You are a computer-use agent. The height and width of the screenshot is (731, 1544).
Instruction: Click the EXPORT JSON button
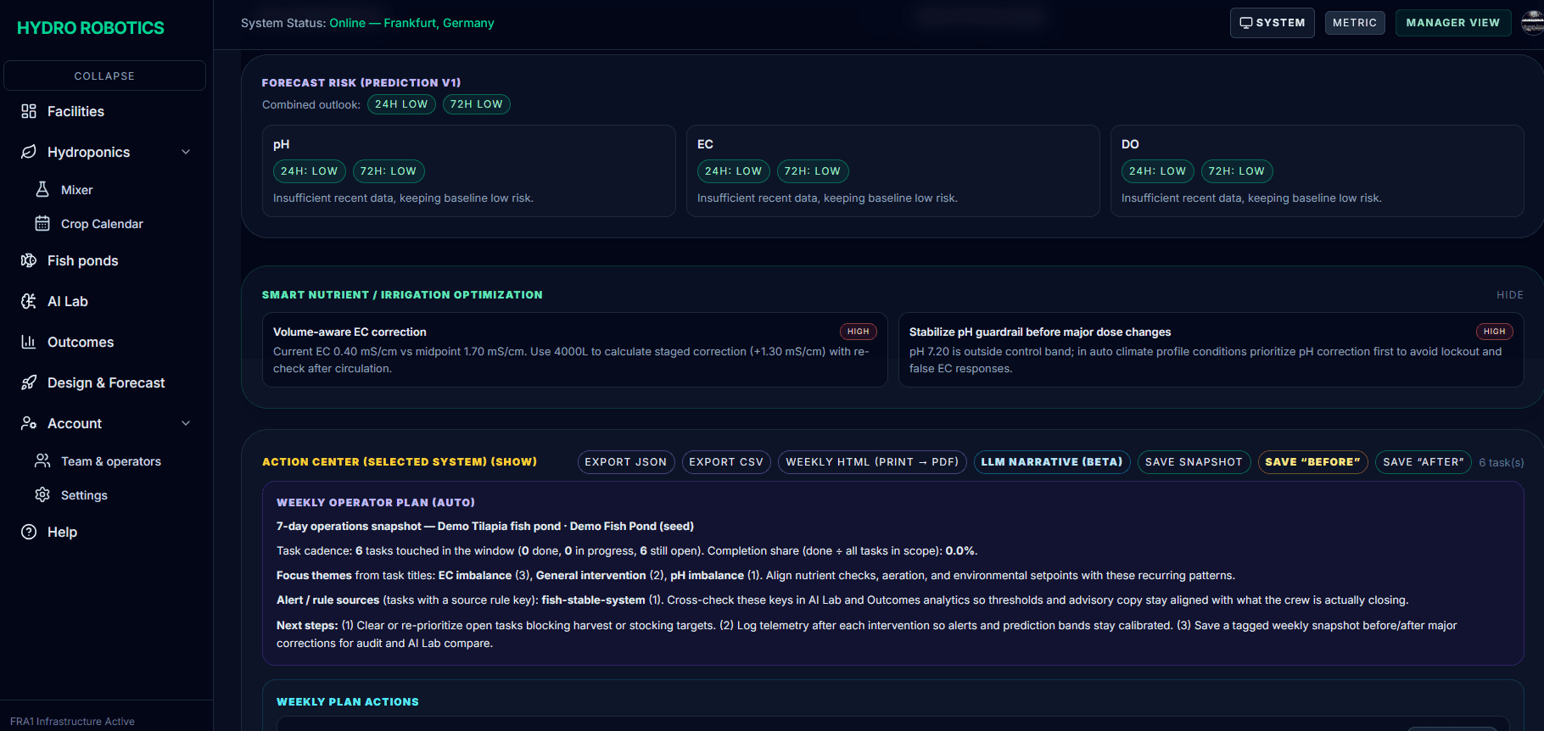pyautogui.click(x=626, y=462)
